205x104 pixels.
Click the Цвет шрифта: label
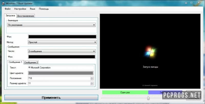coord(17,73)
